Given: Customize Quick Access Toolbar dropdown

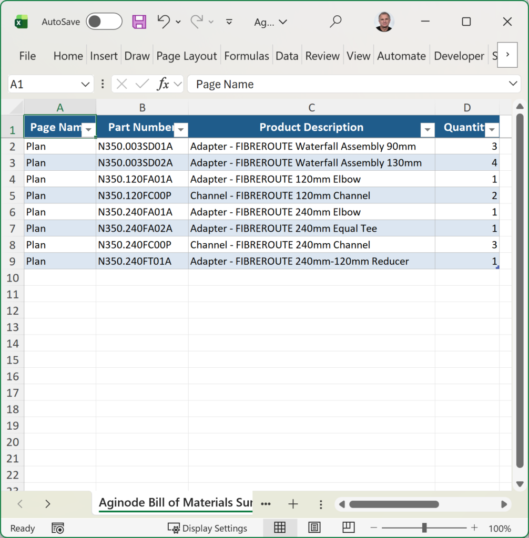Looking at the screenshot, I should [229, 22].
